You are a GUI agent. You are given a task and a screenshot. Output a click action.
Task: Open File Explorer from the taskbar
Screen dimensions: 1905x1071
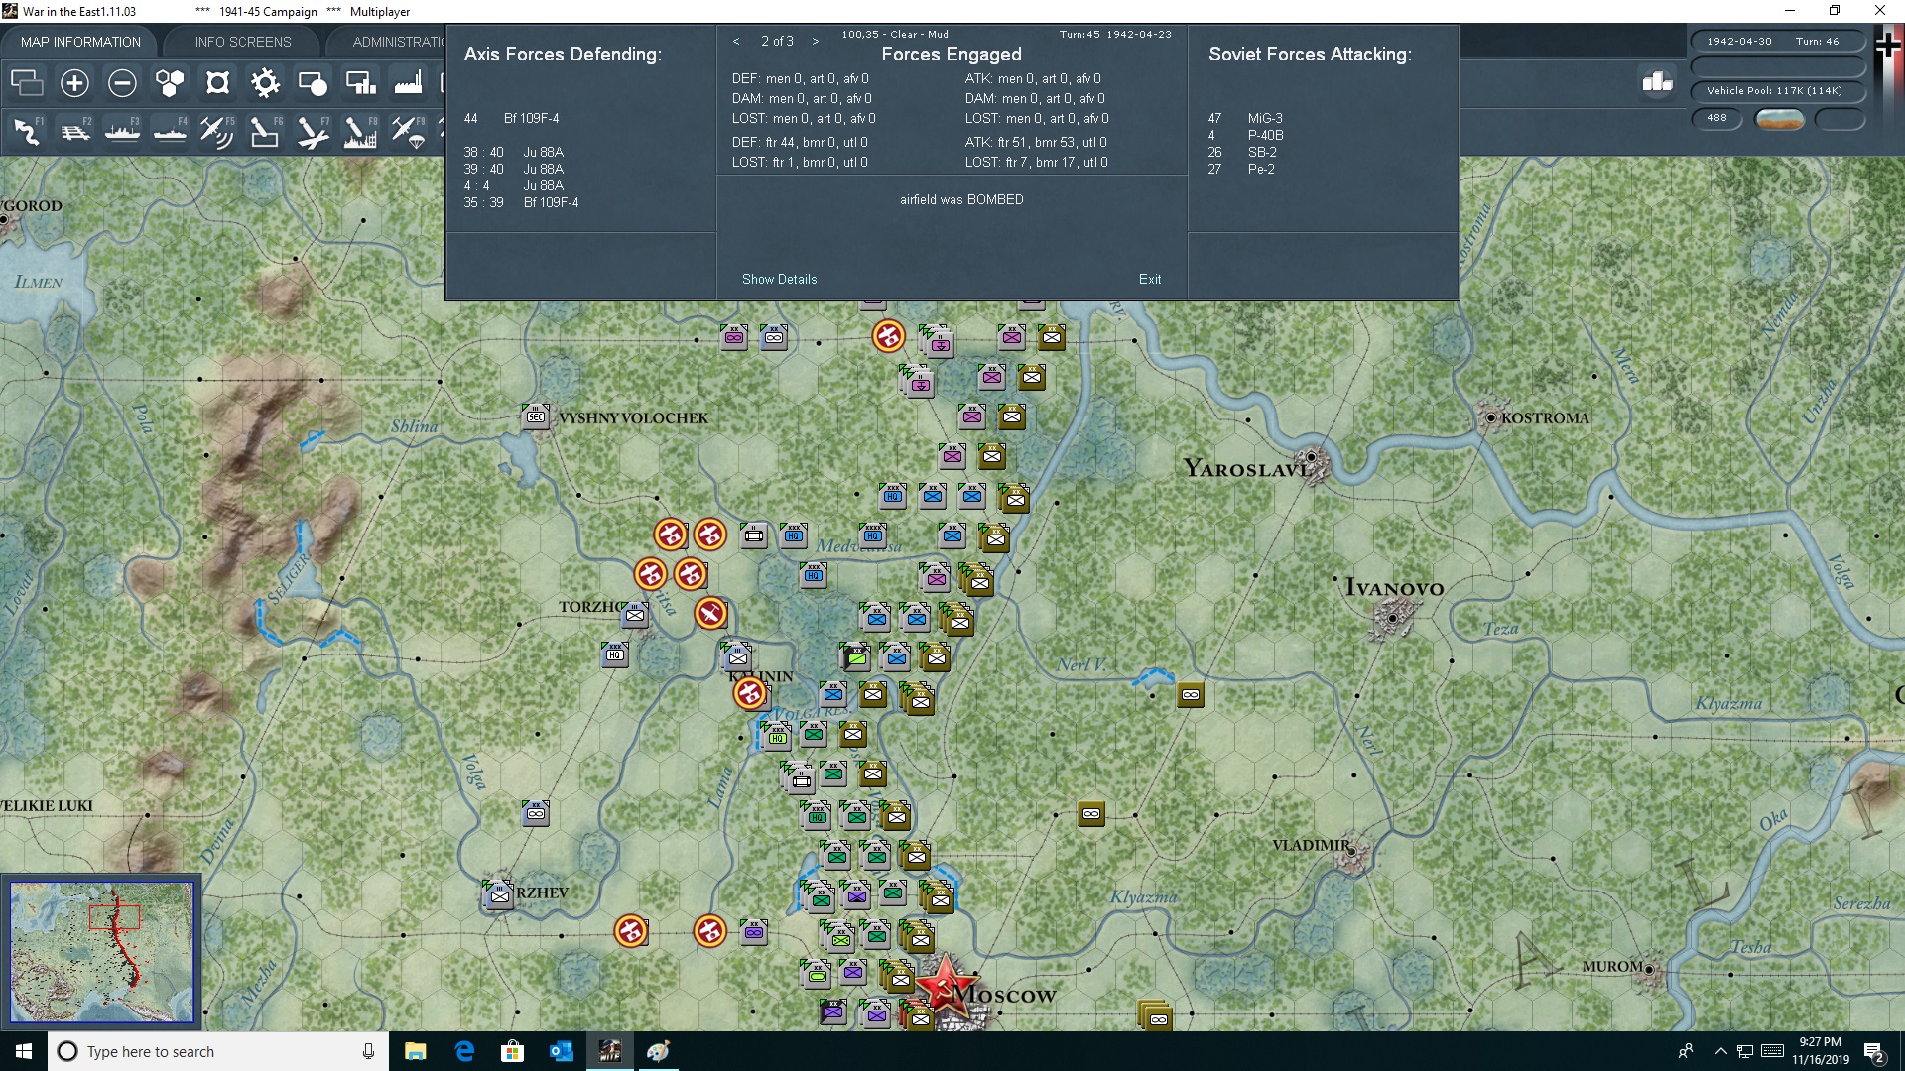(415, 1051)
